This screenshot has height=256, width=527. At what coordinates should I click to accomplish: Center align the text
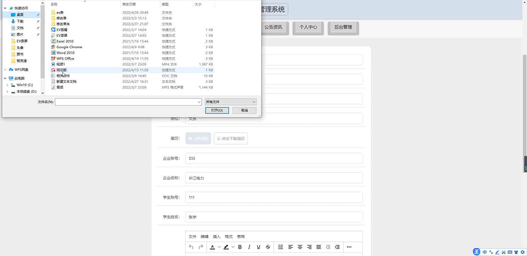[x=300, y=247]
